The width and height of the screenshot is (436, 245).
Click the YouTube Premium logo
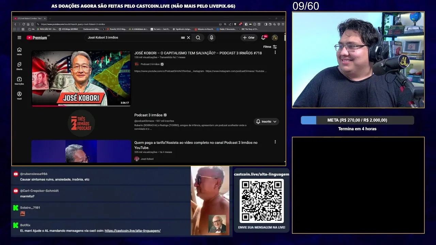[37, 37]
